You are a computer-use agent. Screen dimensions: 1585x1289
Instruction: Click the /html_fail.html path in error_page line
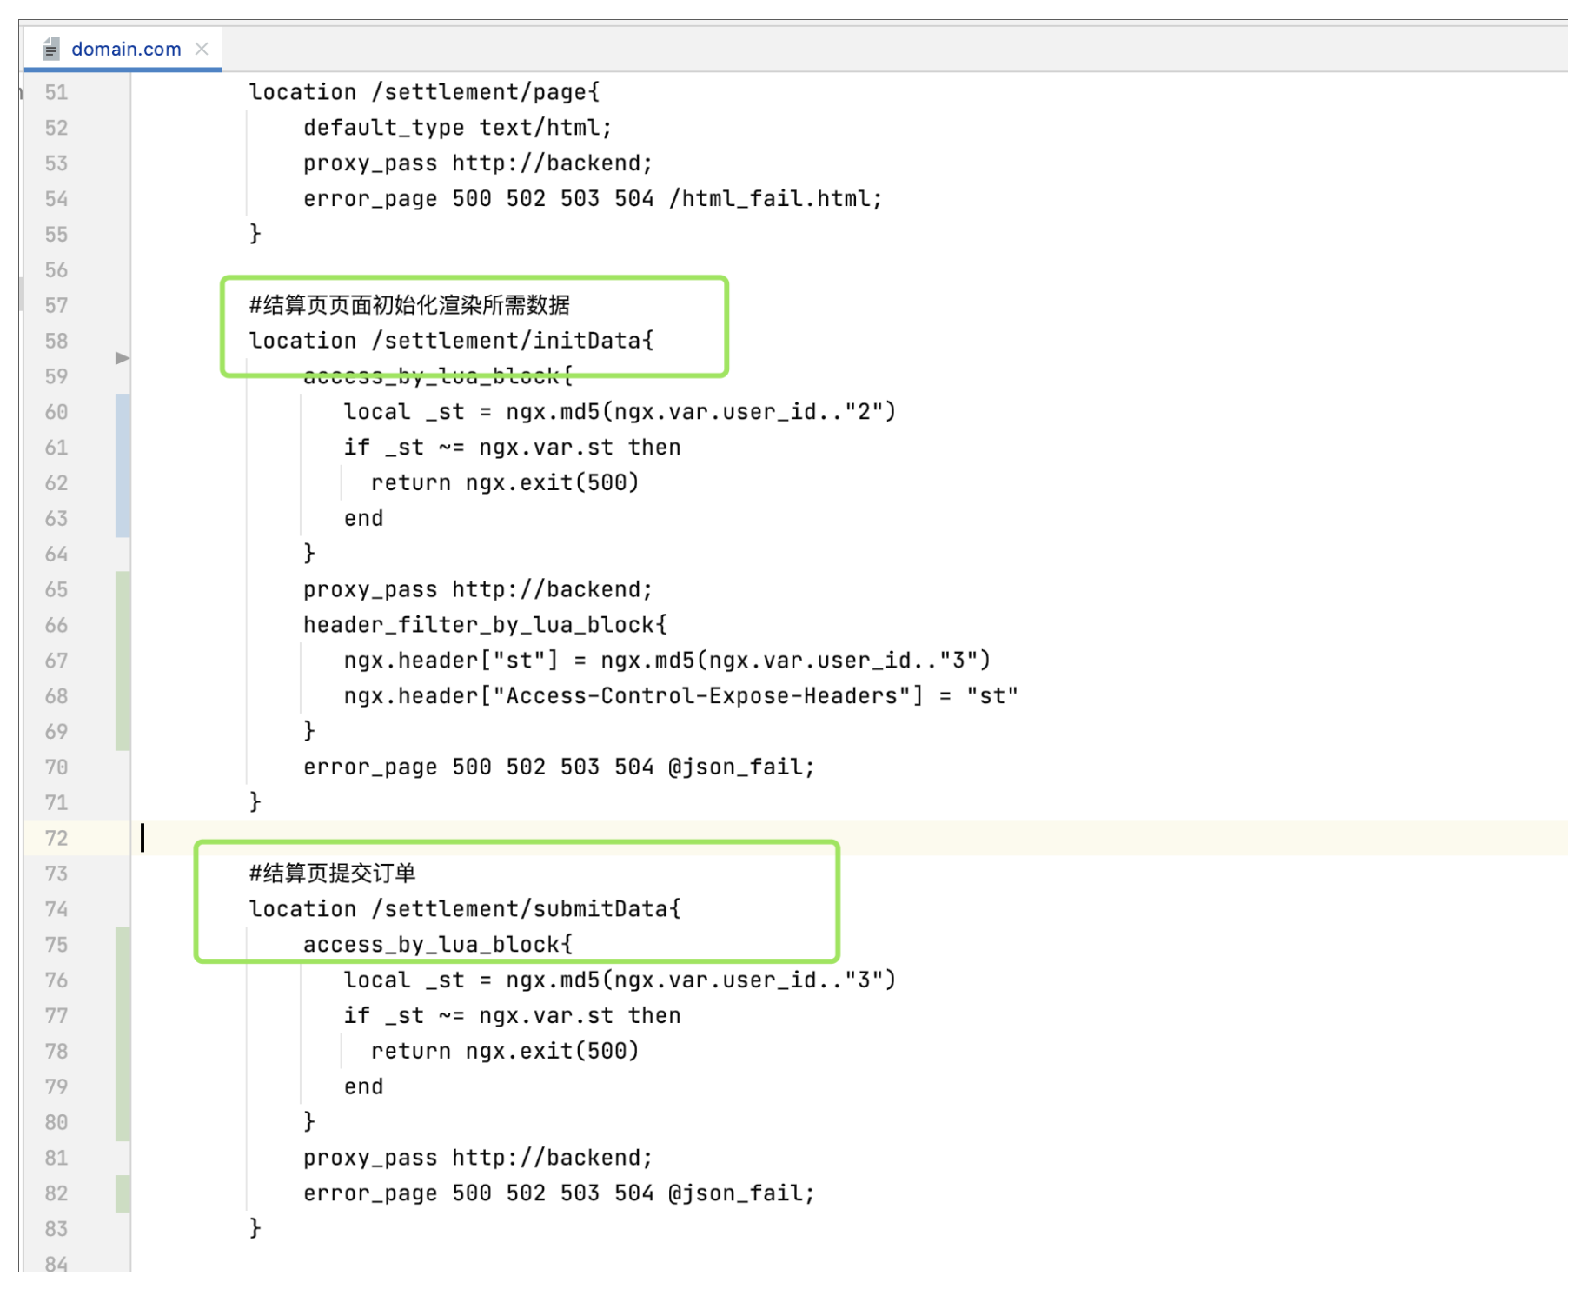(774, 199)
